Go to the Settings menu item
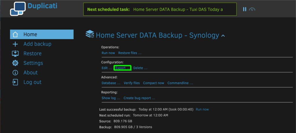This screenshot has height=133, width=296. 33,63
